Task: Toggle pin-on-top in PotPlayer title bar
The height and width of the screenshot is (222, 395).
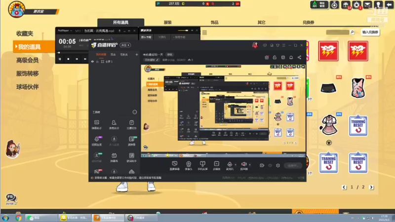Action: pos(119,31)
